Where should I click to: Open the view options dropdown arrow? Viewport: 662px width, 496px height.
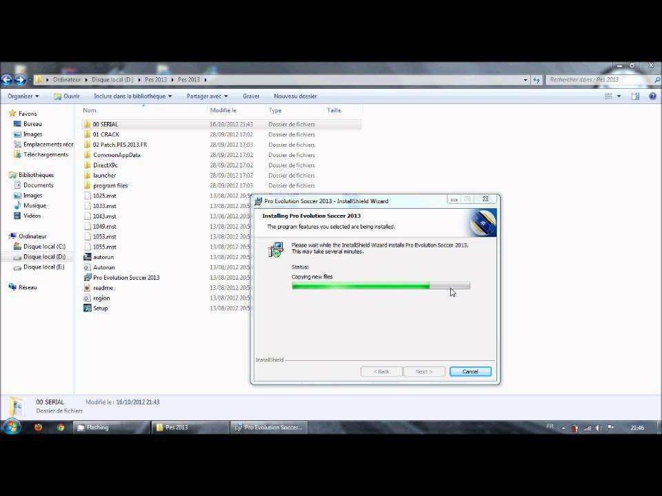619,96
